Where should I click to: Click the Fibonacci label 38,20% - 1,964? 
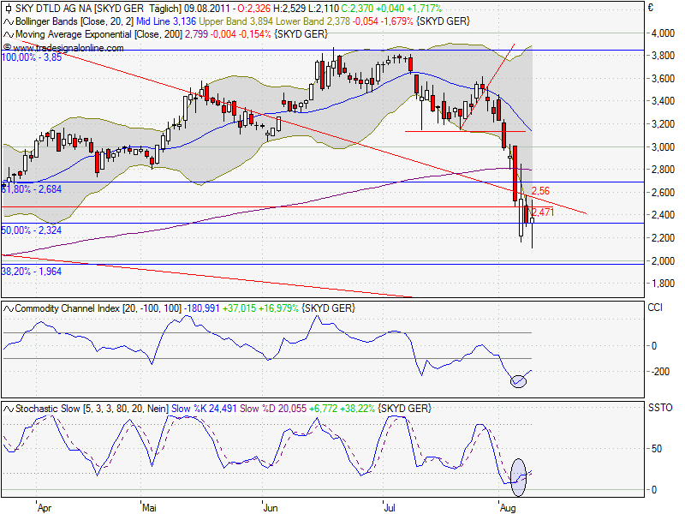pos(32,272)
